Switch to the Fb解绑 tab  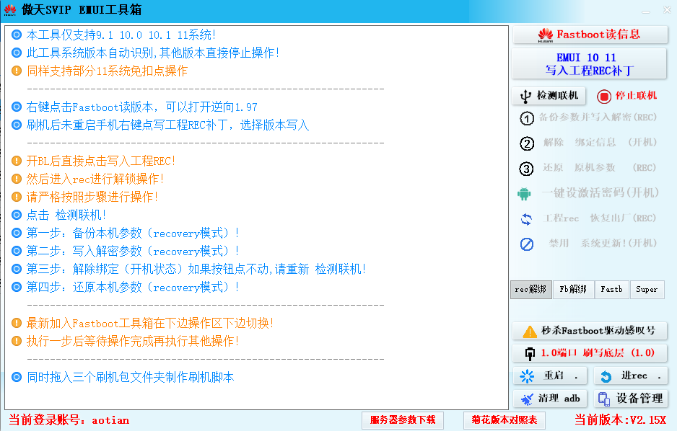click(573, 290)
